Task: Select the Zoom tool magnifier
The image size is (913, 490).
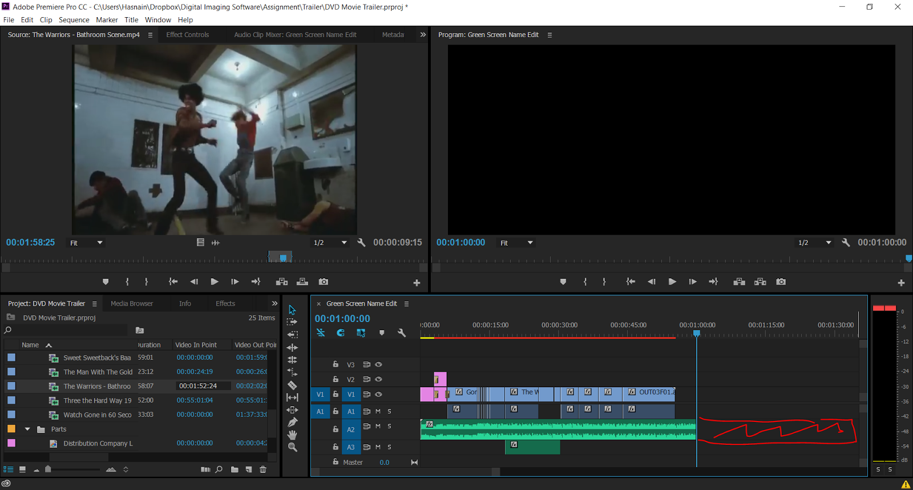Action: click(292, 447)
